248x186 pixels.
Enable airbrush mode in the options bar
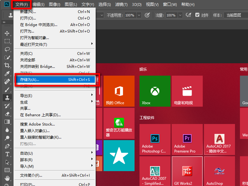(x=188, y=14)
